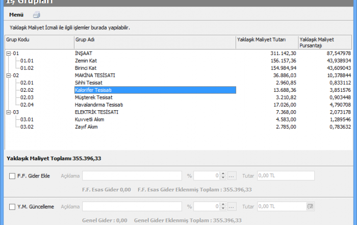
Task: Click the Y.M. Güncelleme Açıklama text field
Action: point(132,207)
